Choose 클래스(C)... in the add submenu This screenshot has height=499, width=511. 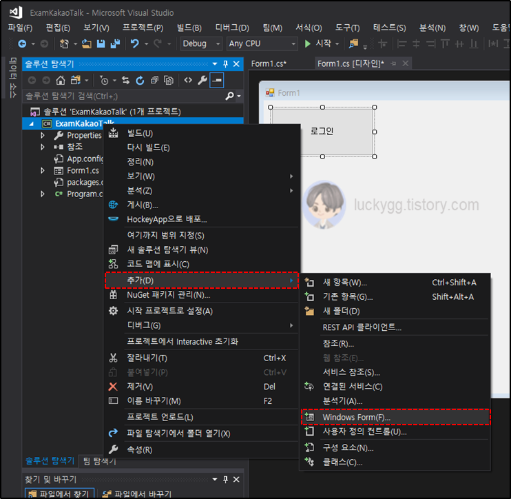point(395,462)
